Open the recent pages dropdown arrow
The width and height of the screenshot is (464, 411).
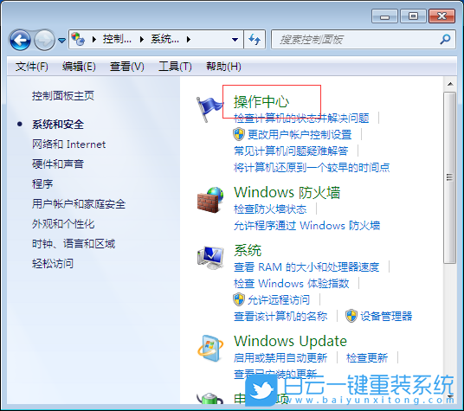coord(61,40)
